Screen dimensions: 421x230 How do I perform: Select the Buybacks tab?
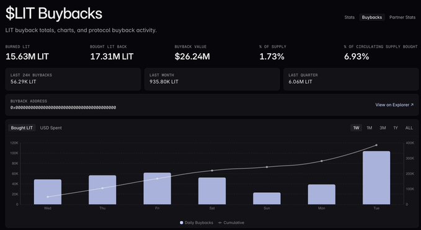tap(372, 17)
